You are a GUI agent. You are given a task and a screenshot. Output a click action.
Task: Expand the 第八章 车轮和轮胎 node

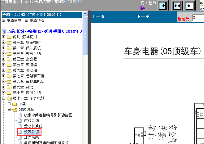tap(3, 82)
